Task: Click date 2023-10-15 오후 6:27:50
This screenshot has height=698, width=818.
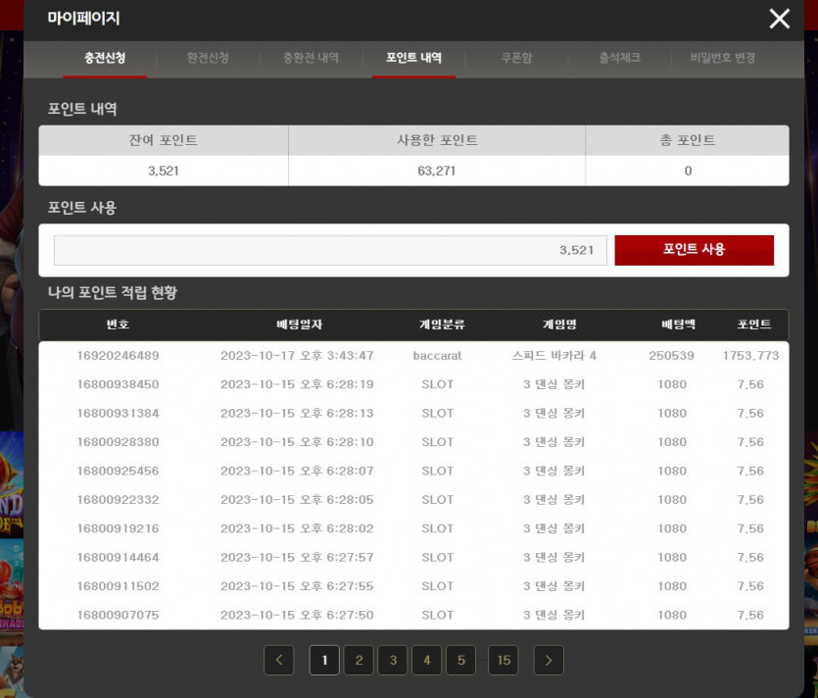Action: [297, 615]
